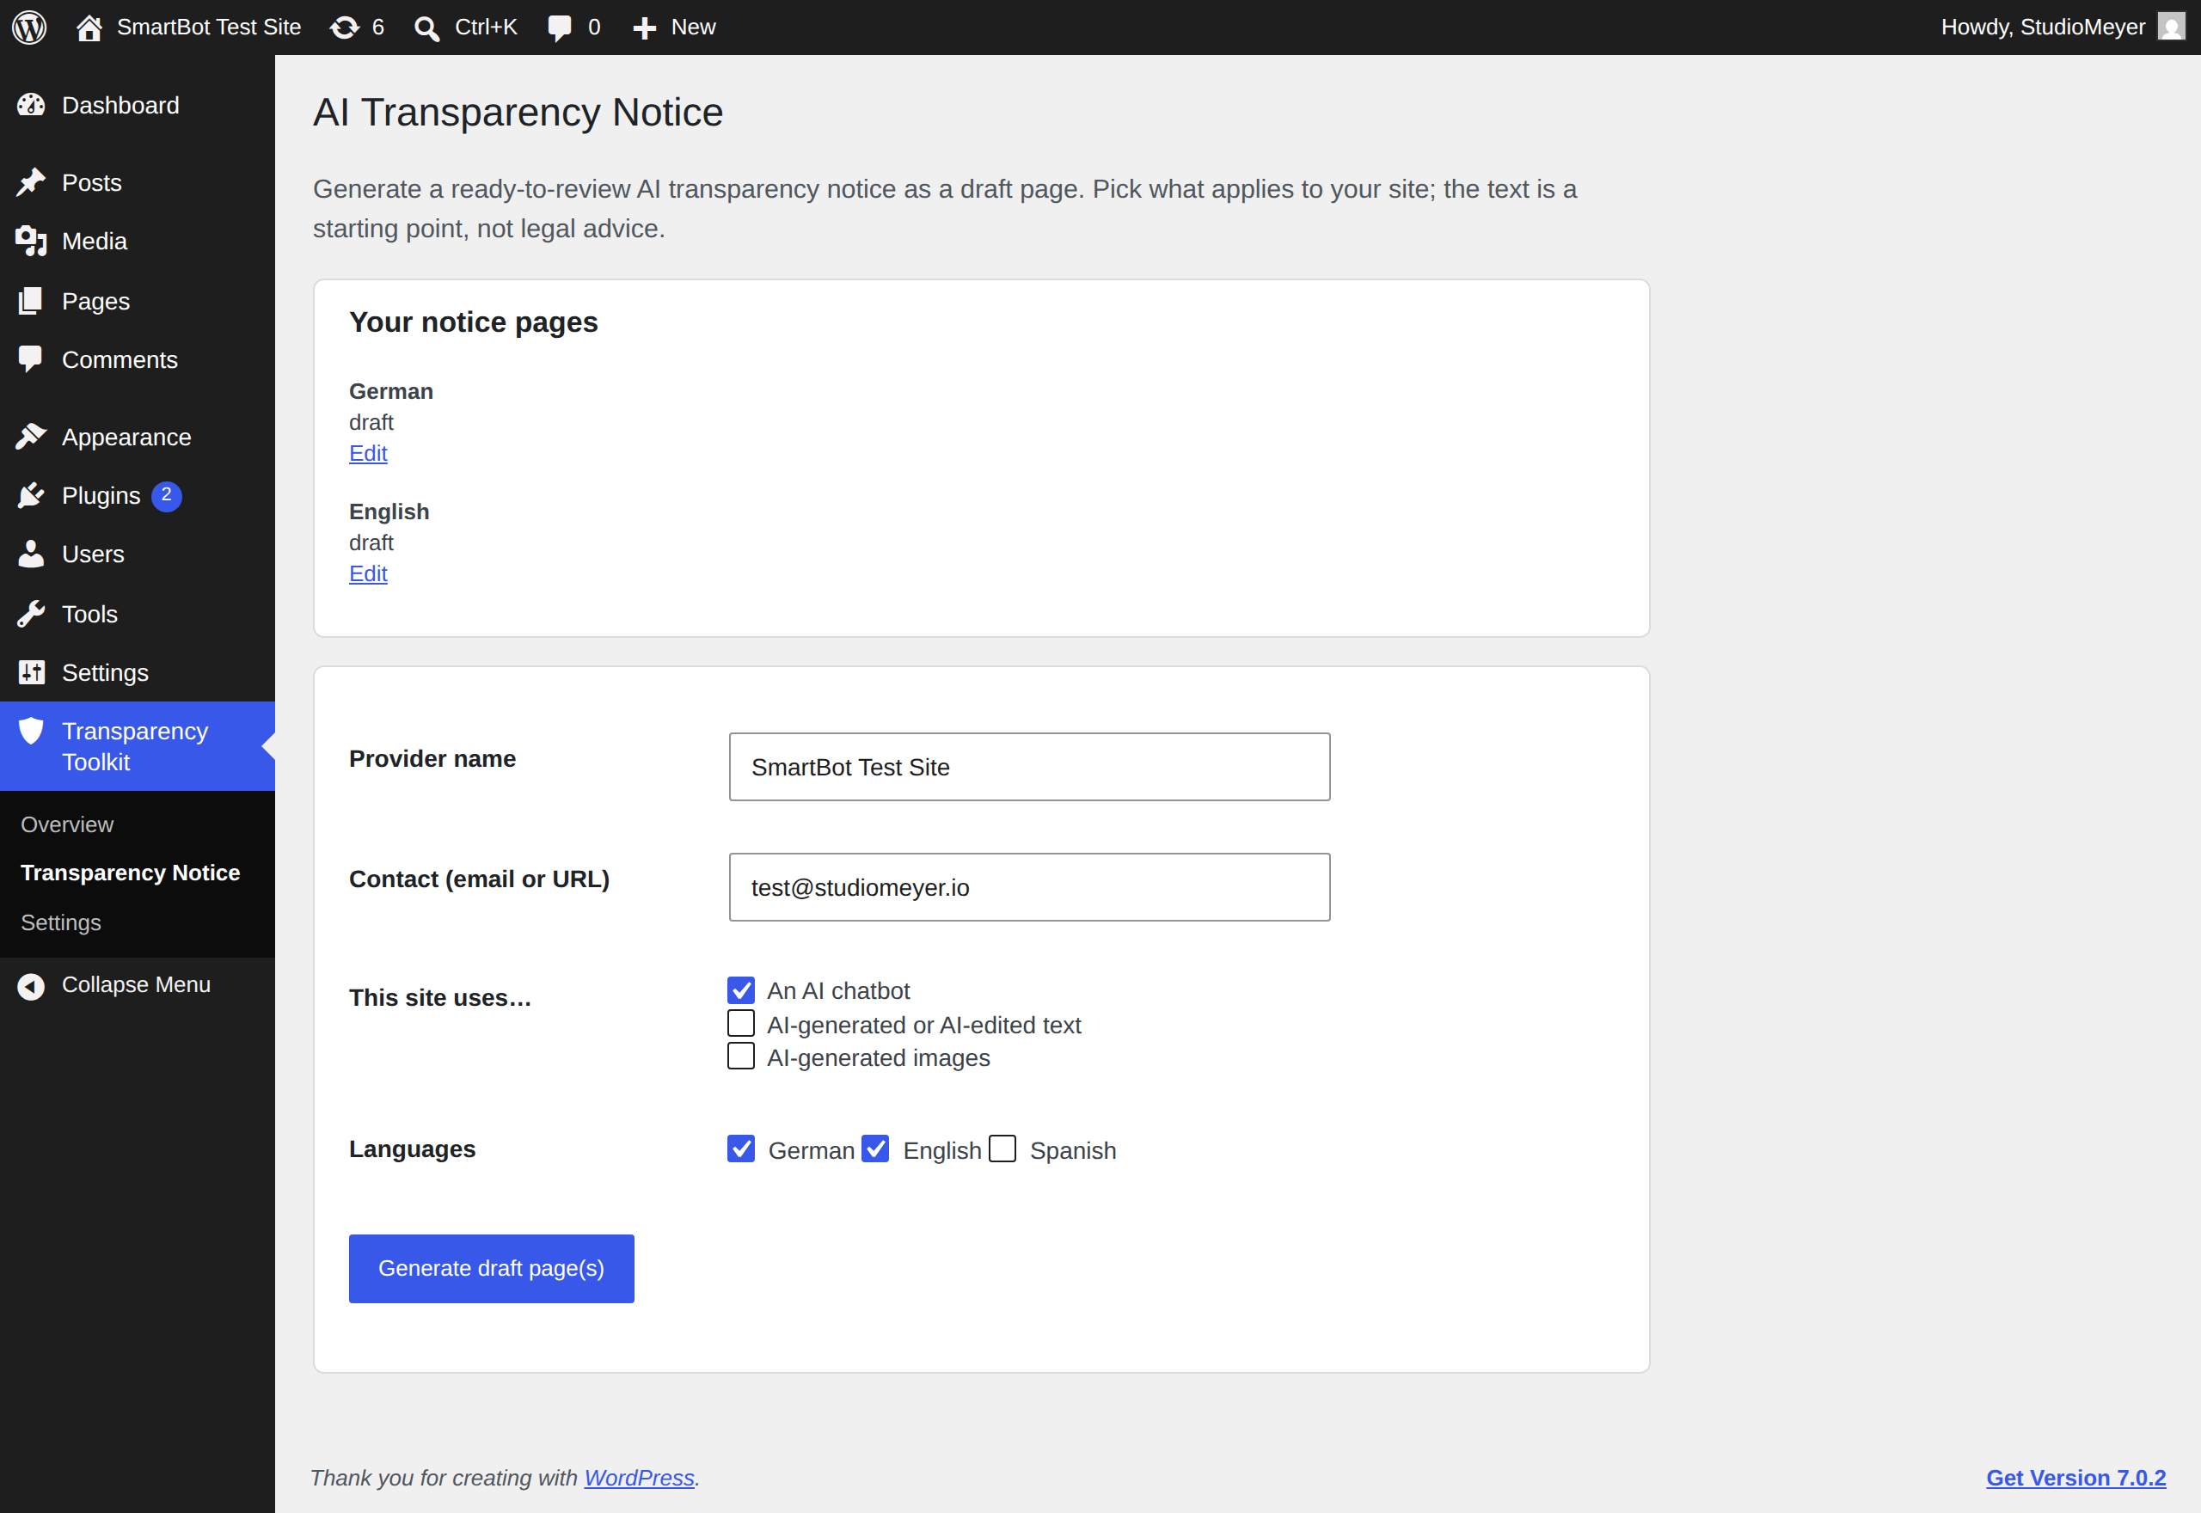The height and width of the screenshot is (1513, 2201).
Task: Open the updates icon showing 6
Action: 344,28
